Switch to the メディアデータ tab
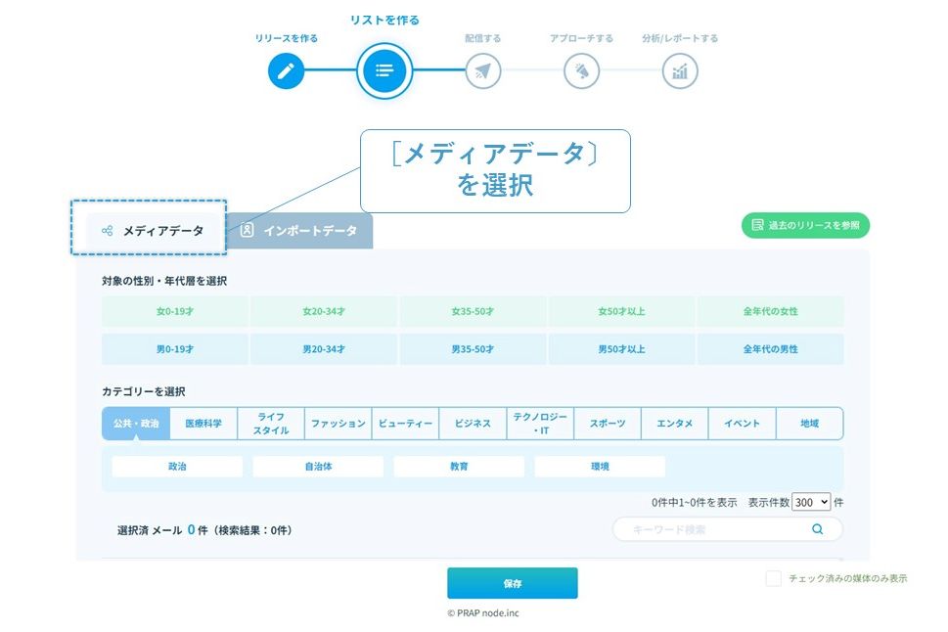 (x=153, y=231)
